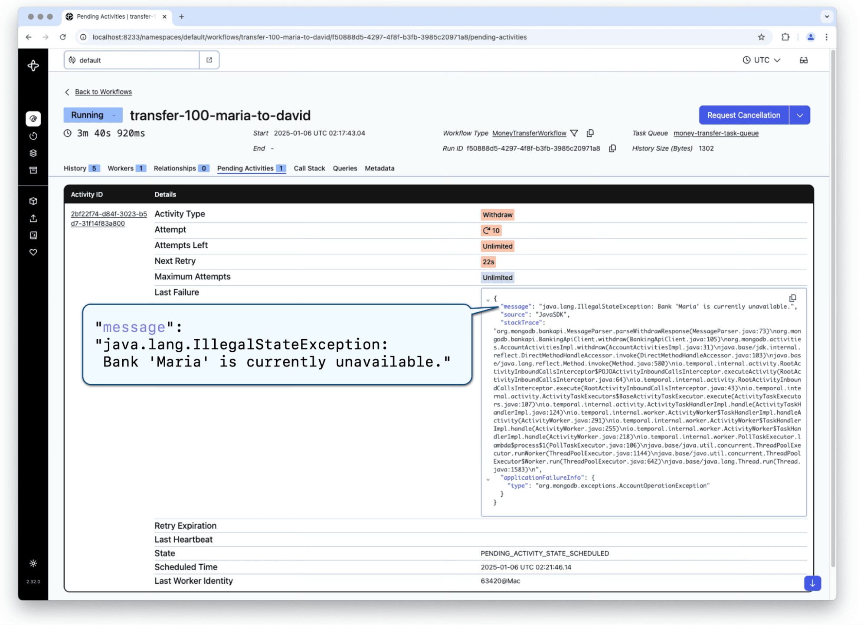Open the Workflows eye icon in sidebar
This screenshot has height=625, width=867.
pos(33,119)
